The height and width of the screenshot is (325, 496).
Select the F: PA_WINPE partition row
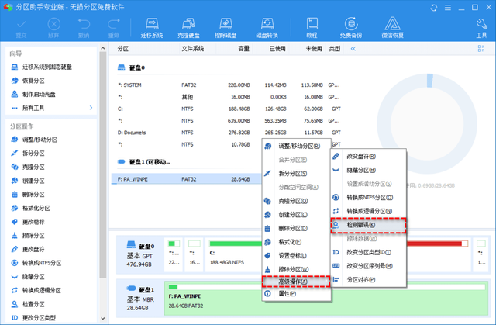[x=187, y=179]
